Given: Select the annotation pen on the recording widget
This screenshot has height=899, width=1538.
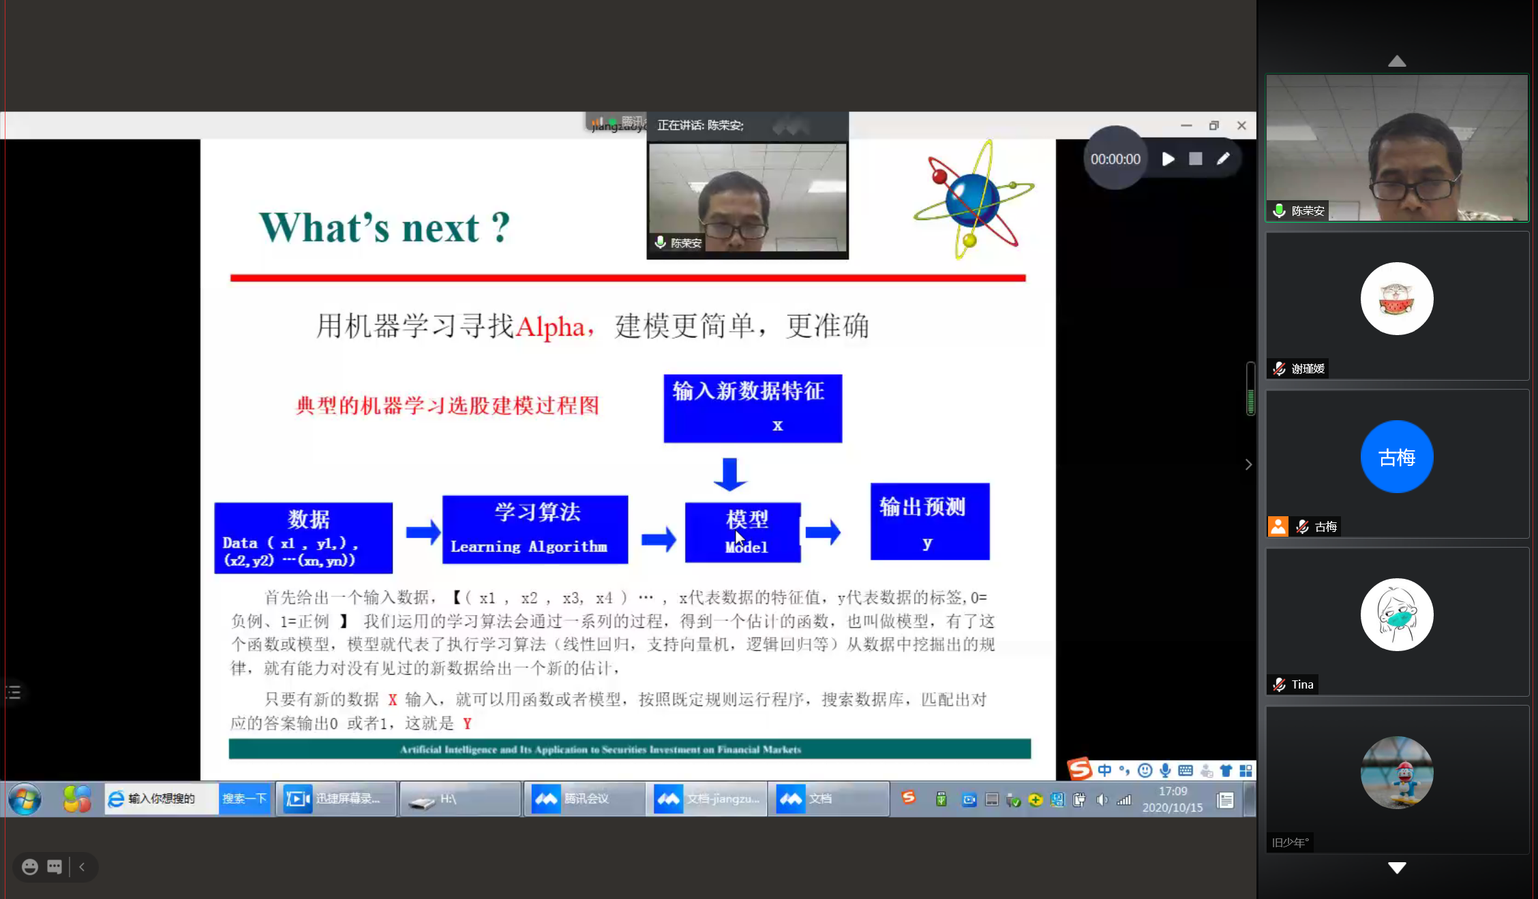Looking at the screenshot, I should (1224, 158).
